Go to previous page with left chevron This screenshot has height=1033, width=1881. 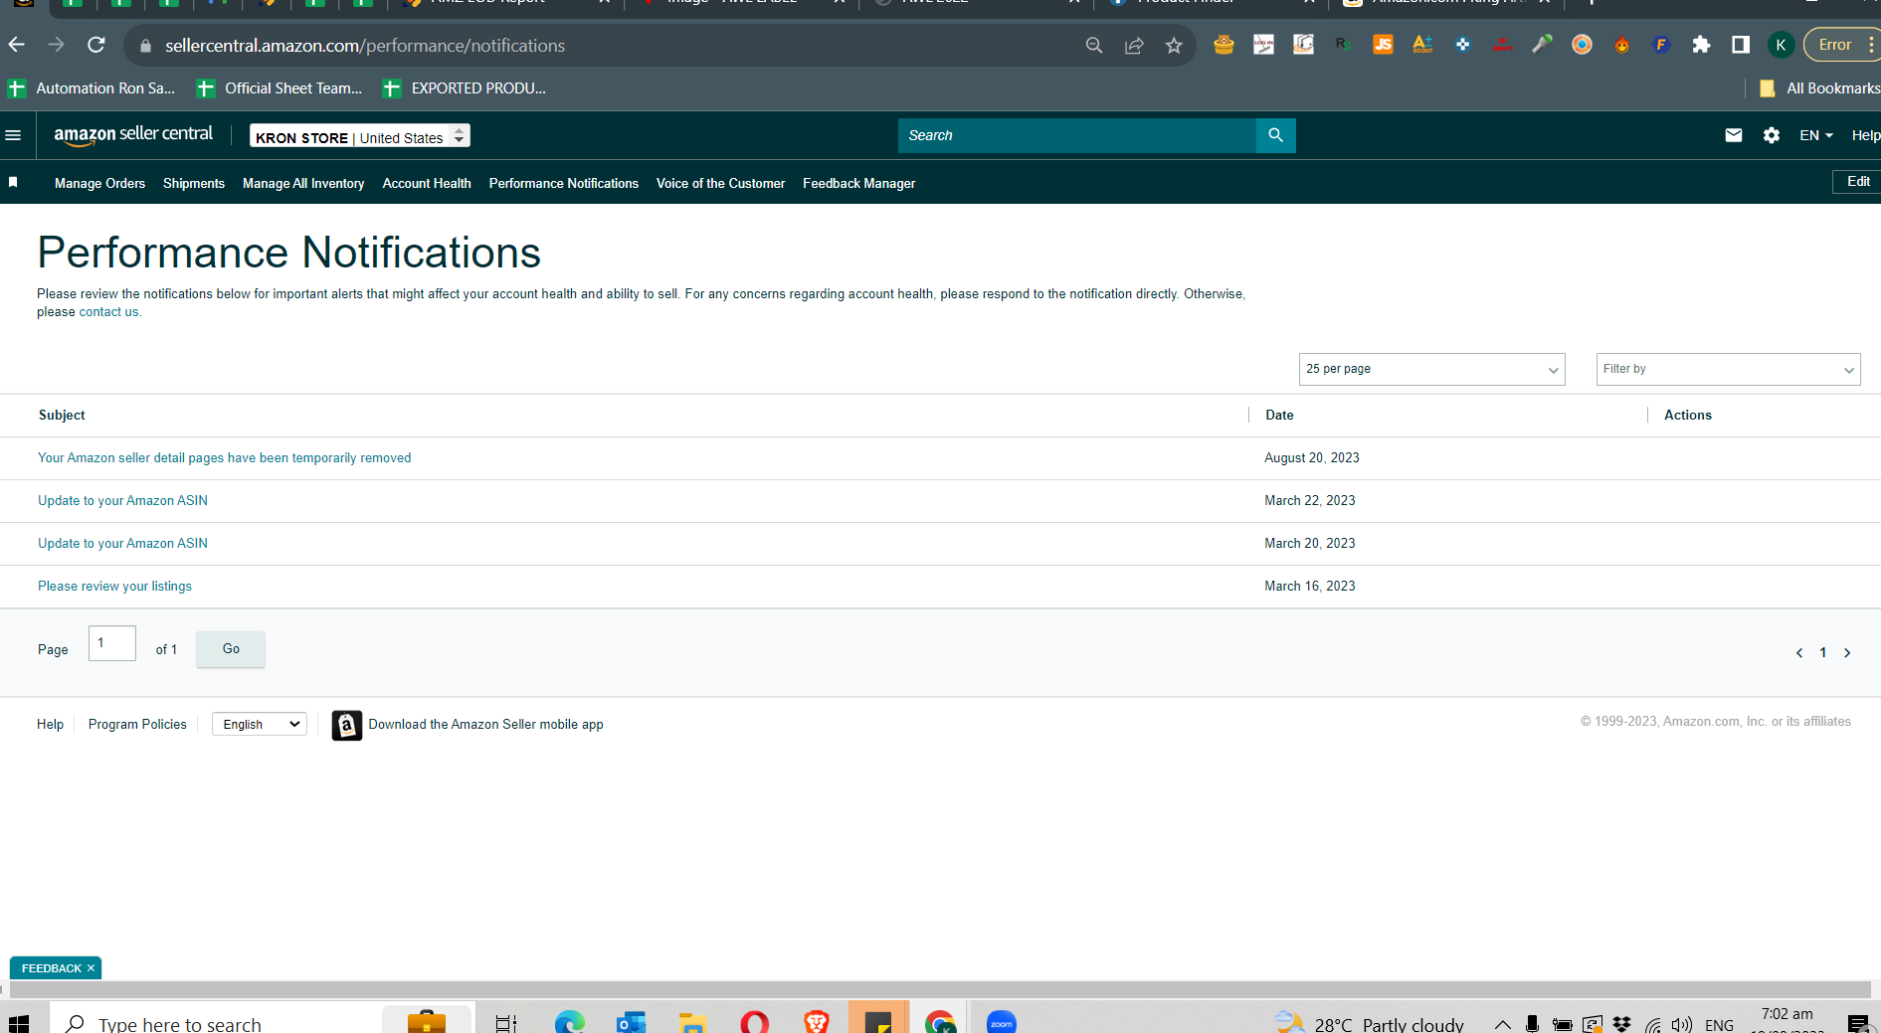pos(1798,653)
